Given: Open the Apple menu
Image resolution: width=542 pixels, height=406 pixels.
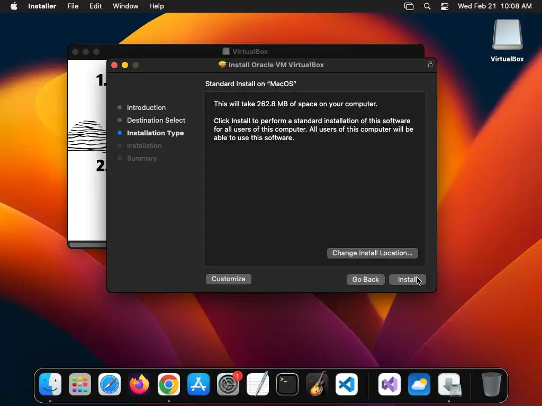Looking at the screenshot, I should coord(14,6).
